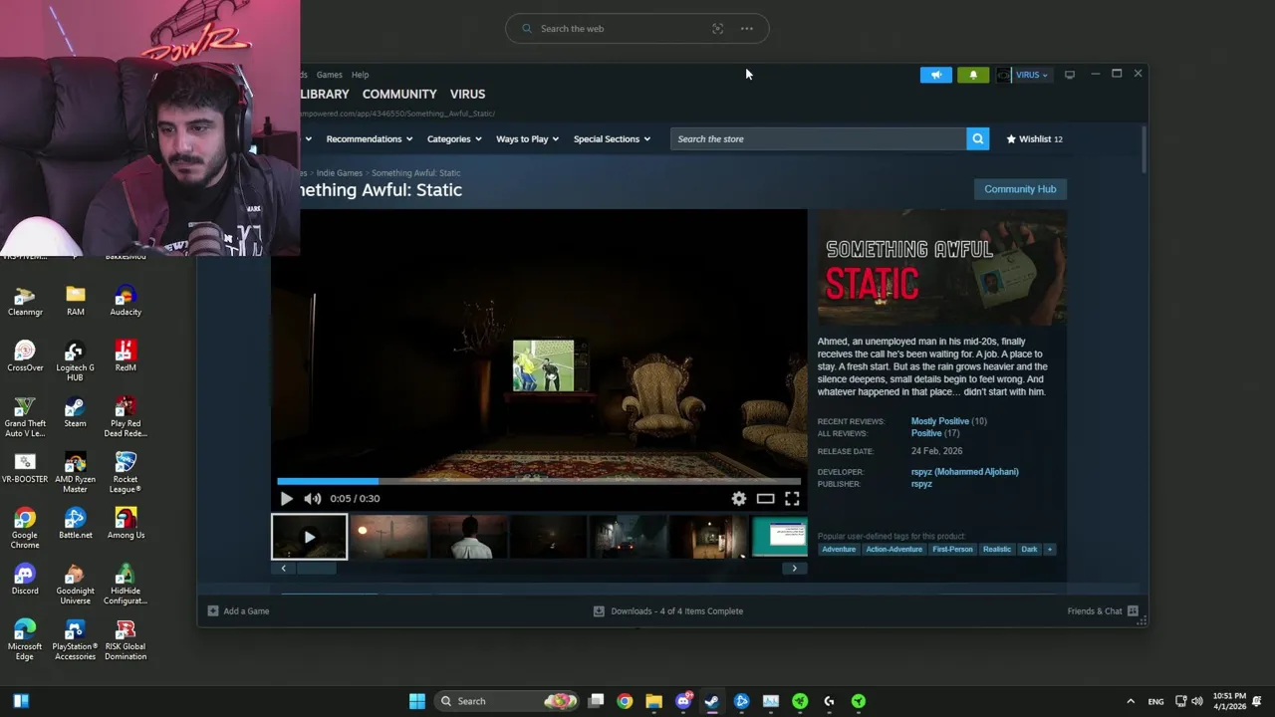This screenshot has height=717, width=1275.
Task: Click inside the Search the store field
Action: [x=818, y=139]
